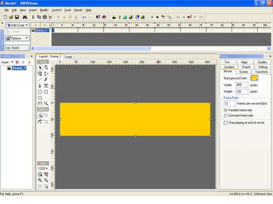Click the Zoom In magnifier icon
273x204 pixels.
click(40, 180)
